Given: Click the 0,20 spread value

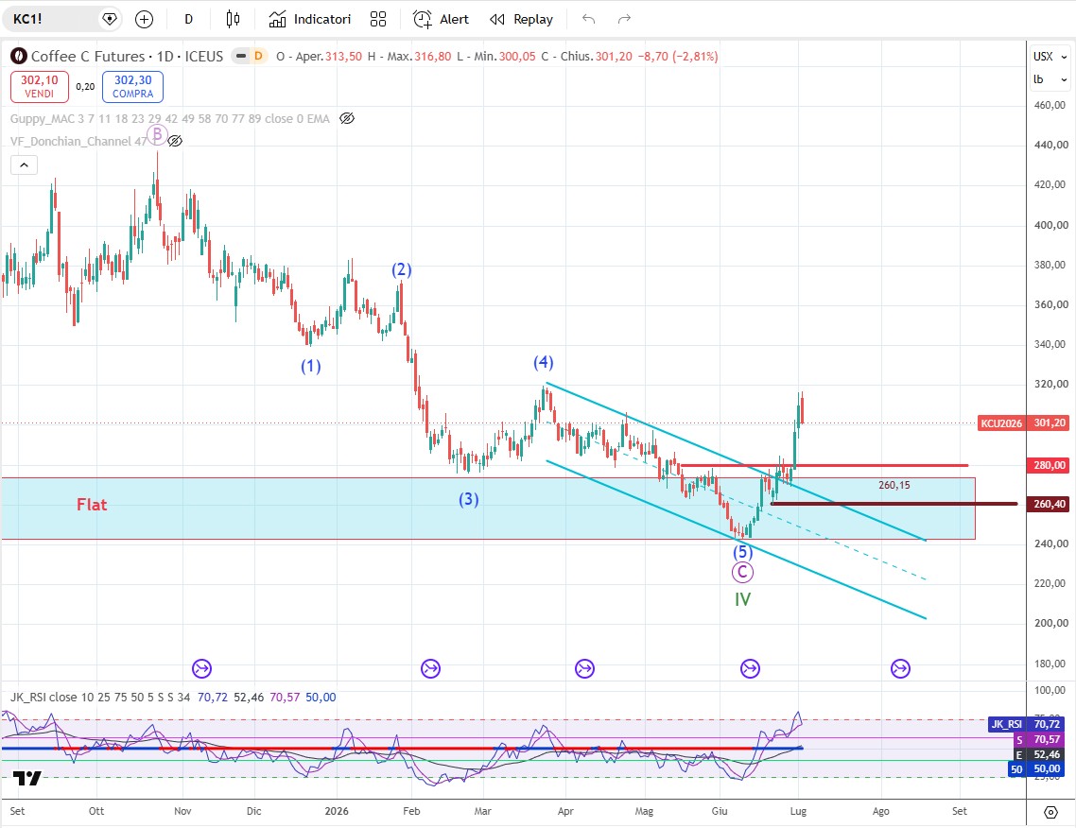Looking at the screenshot, I should coord(85,86).
